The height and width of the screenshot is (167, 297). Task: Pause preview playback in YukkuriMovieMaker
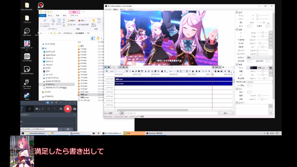(x=106, y=67)
